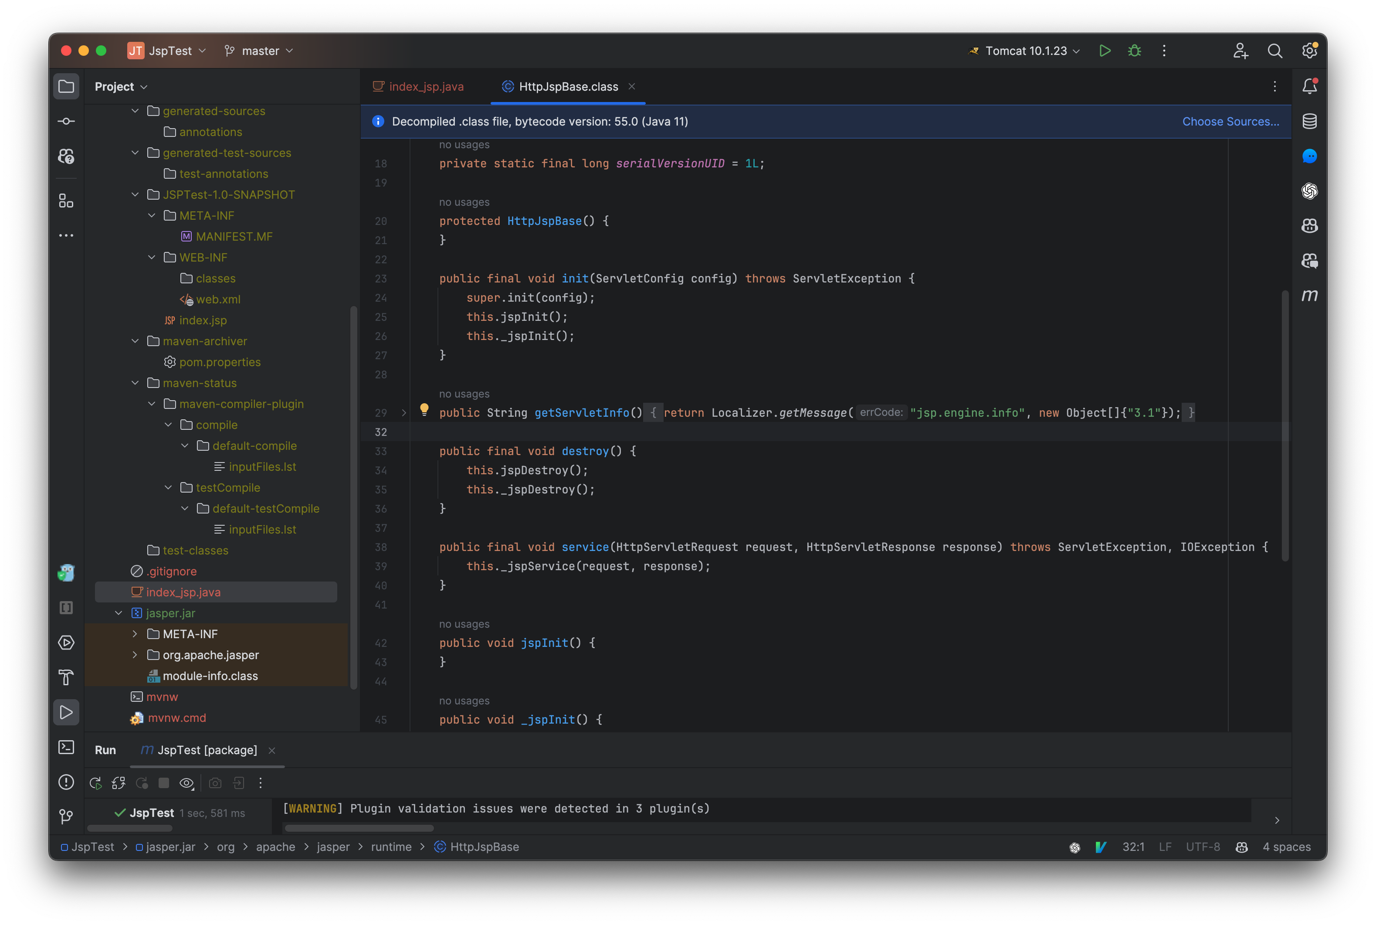
Task: Open the Terminal tool window
Action: click(66, 748)
